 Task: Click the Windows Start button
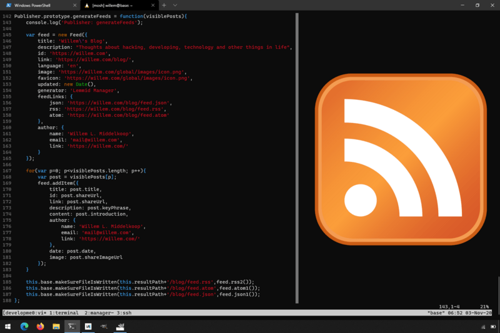click(8, 326)
